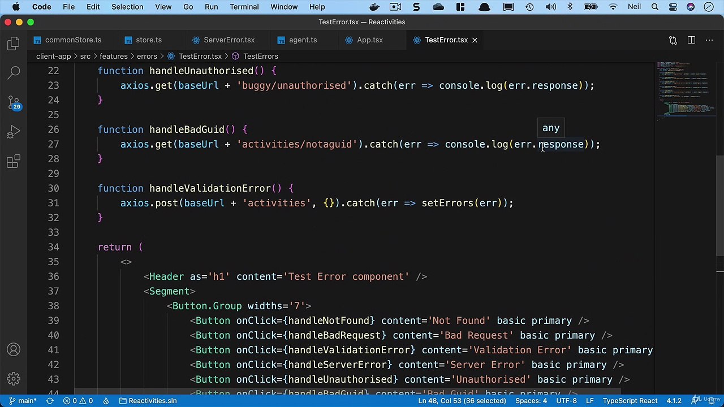Click the live share icon in status bar

pos(106,401)
